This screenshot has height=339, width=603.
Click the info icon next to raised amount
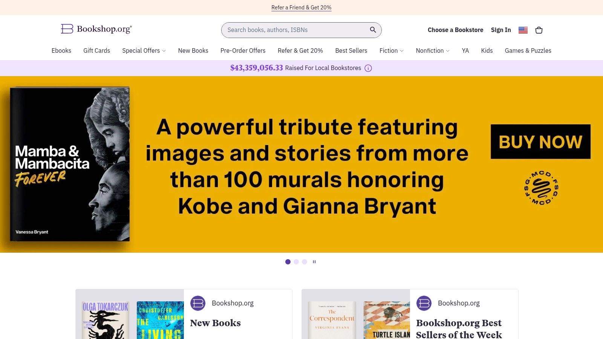368,68
